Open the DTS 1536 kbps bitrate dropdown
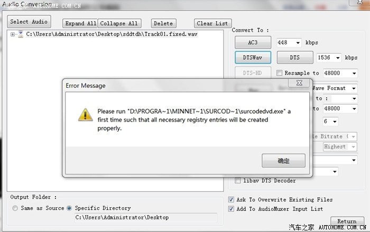 (329, 58)
